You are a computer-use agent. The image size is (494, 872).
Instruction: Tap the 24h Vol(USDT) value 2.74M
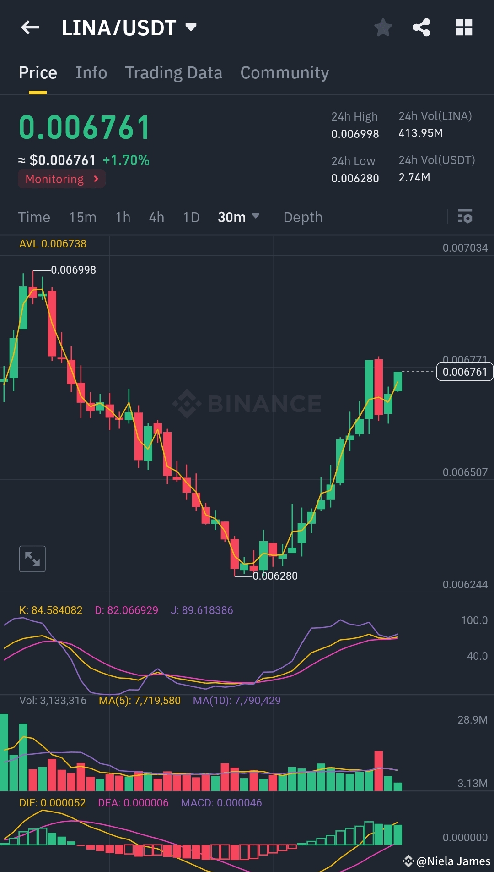pos(414,177)
